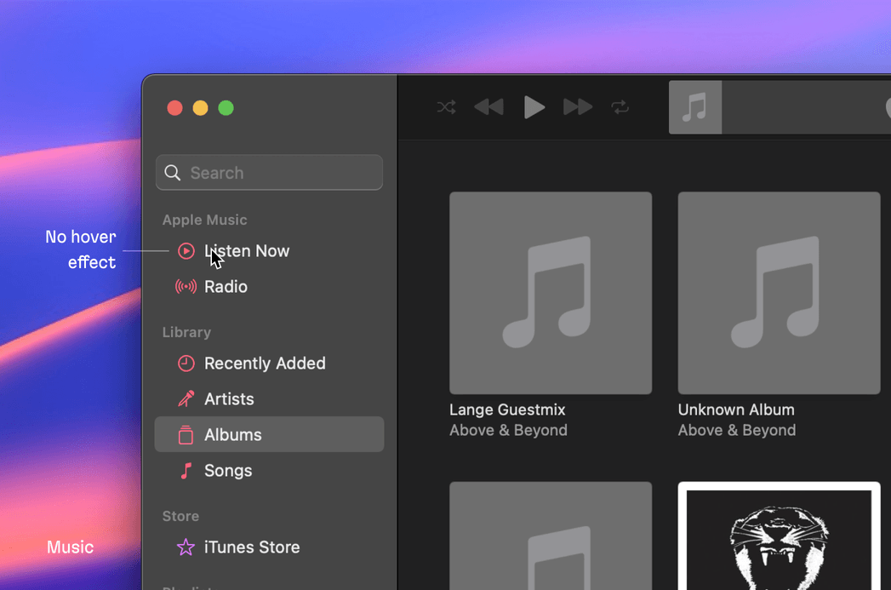
Task: Open Songs via the music note icon
Action: tap(186, 470)
